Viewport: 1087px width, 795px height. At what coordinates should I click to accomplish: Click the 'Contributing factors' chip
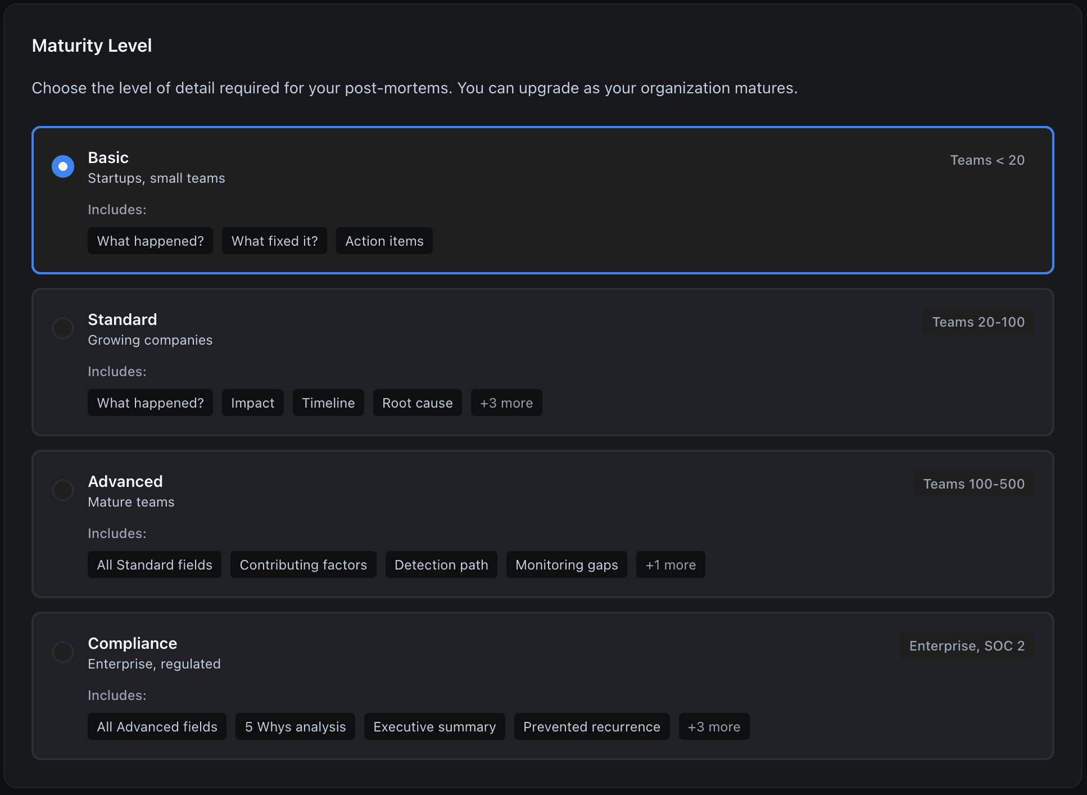(x=303, y=565)
